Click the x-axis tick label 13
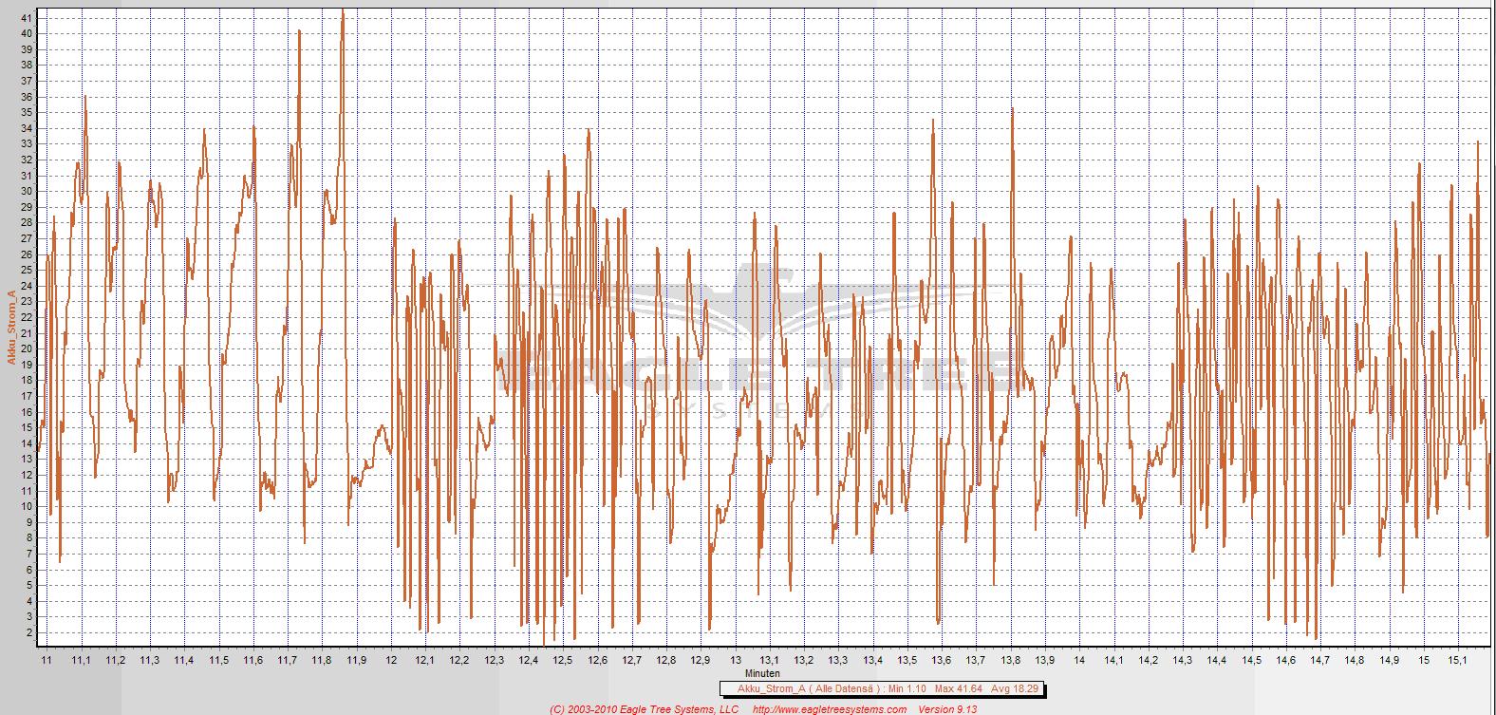Viewport: 1496px width, 715px height. click(736, 660)
